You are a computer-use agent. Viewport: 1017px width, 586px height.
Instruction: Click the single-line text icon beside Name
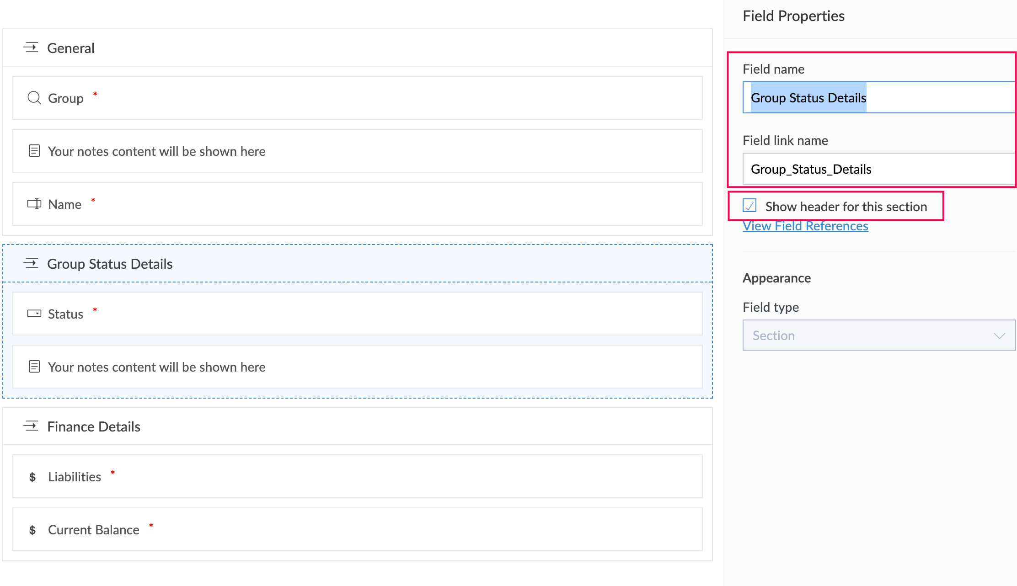[x=34, y=204]
